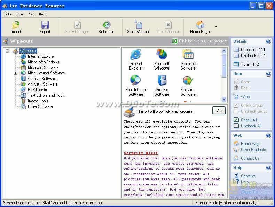This screenshot has height=207, width=275.
Task: Click the Stop Wipeout toolbar icon
Action: [x=168, y=25]
